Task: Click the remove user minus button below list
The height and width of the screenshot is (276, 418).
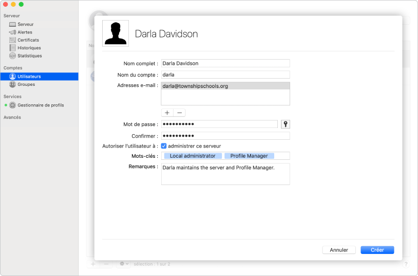Action: 106,264
